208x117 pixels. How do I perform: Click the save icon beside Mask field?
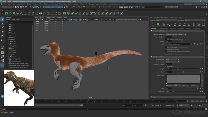(194, 44)
